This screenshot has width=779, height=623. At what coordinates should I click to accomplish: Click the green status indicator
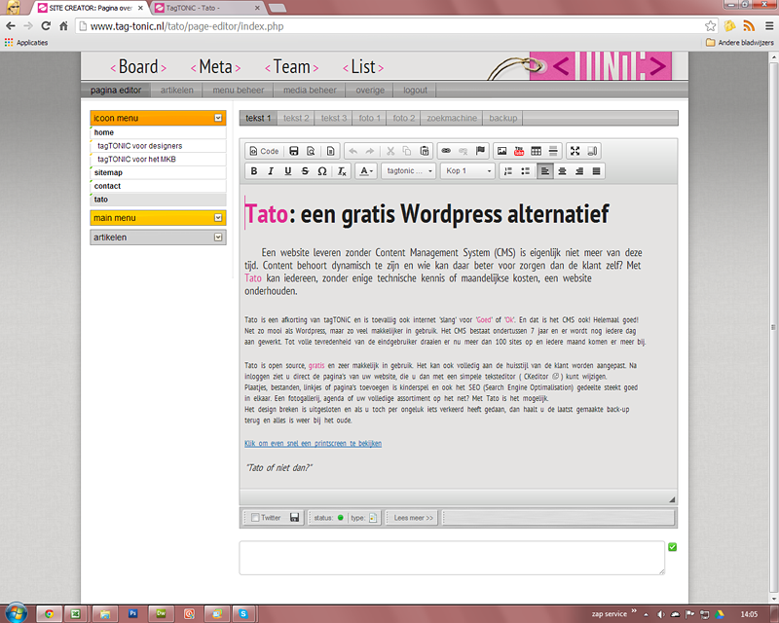(340, 518)
